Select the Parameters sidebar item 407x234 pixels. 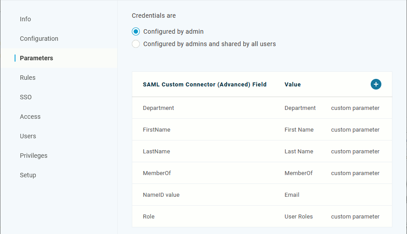[36, 58]
